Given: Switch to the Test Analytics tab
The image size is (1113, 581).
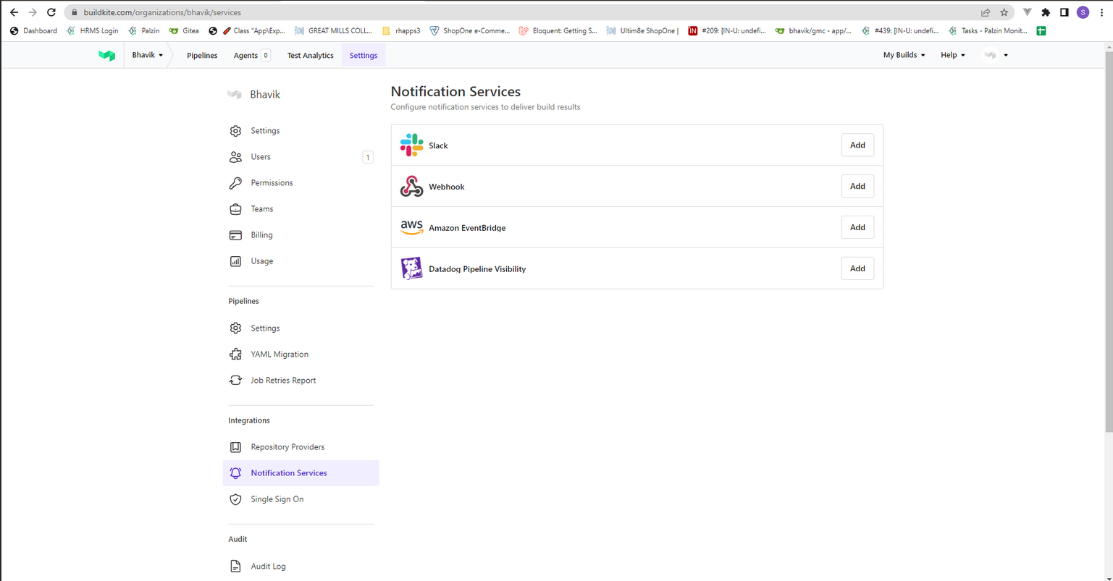Looking at the screenshot, I should (x=310, y=56).
